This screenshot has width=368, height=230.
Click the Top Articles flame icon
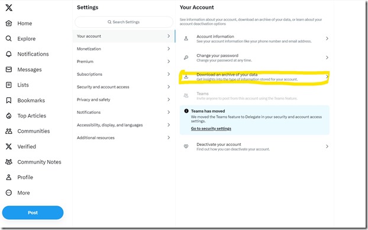[9, 116]
